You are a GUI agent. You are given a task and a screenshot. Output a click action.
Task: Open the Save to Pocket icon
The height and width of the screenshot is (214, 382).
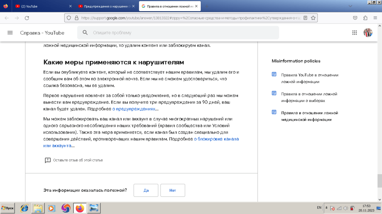[x=356, y=17]
